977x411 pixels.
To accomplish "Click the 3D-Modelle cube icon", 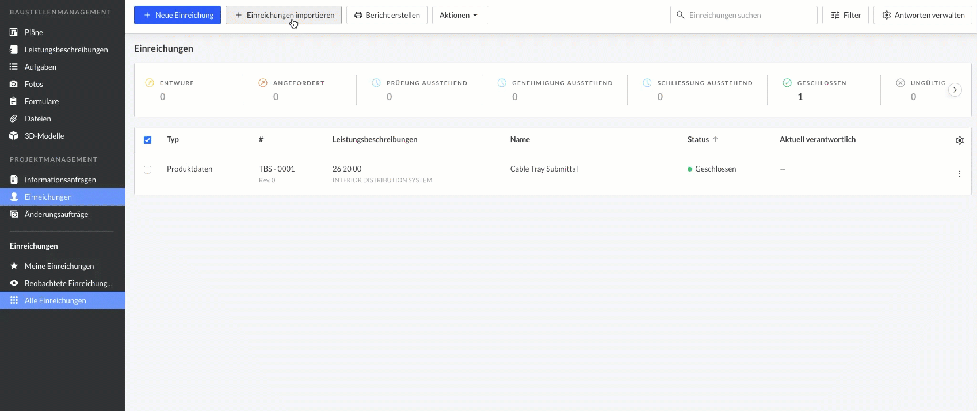I will pyautogui.click(x=14, y=136).
